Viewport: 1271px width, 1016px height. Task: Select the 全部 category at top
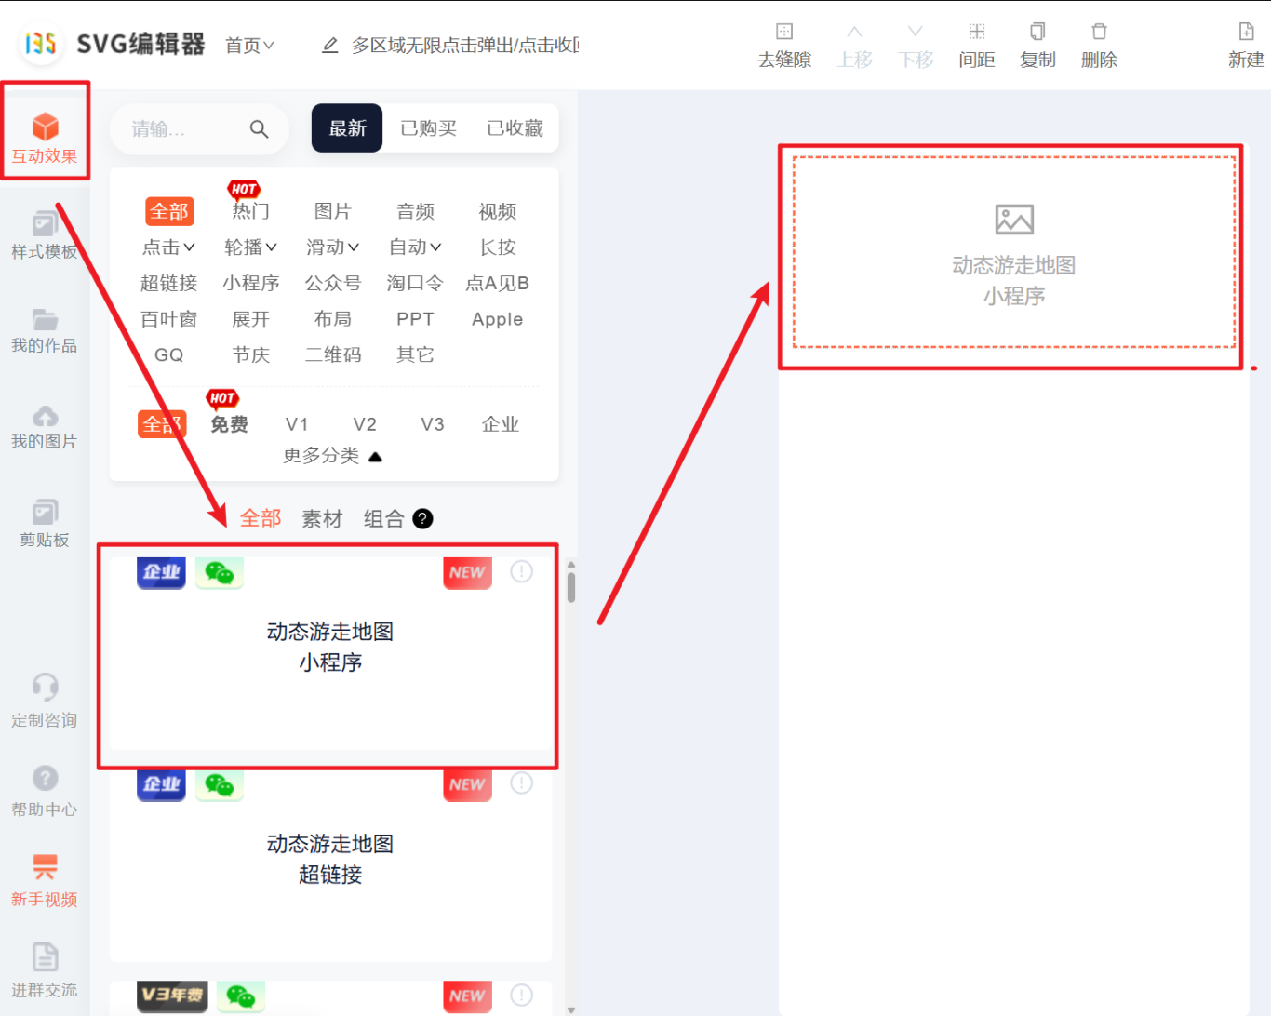[x=169, y=211]
